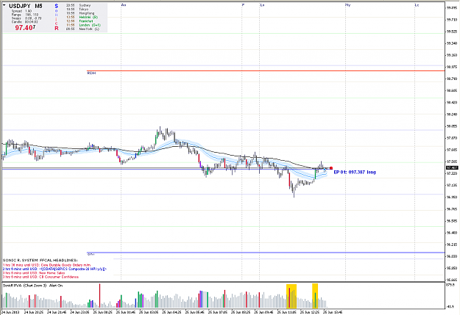Click the EP 01 long entry label

coord(355,172)
